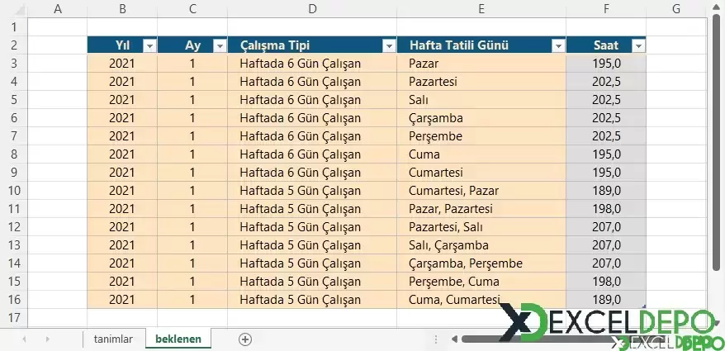Select the 195,0 value in row 3
The height and width of the screenshot is (351, 725).
606,64
